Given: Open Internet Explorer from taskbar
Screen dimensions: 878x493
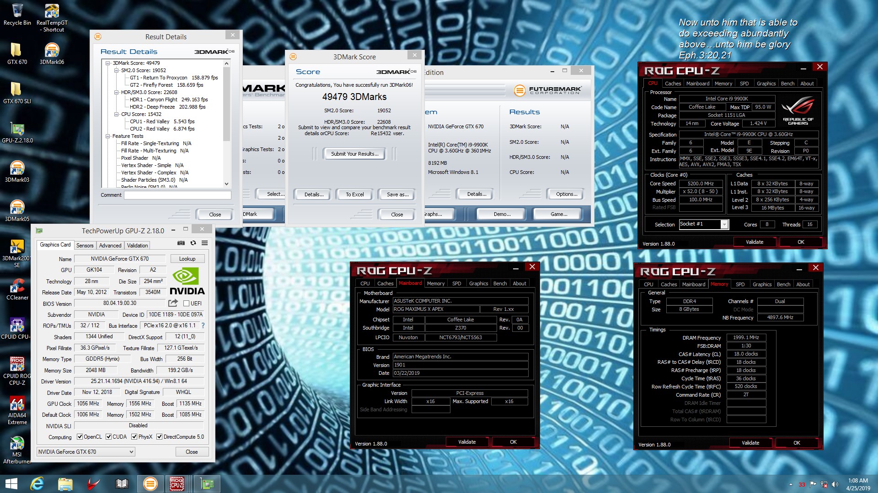Looking at the screenshot, I should [x=37, y=484].
